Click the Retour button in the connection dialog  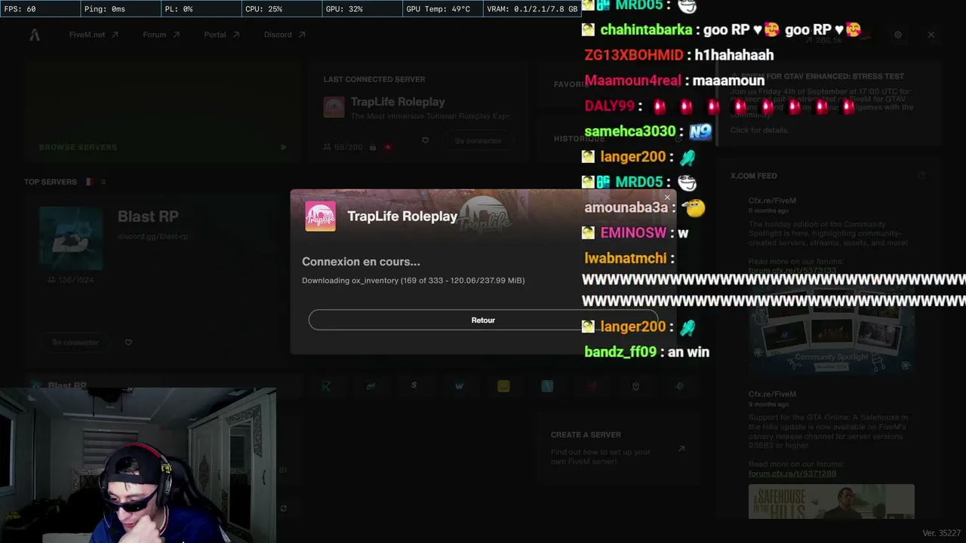tap(483, 320)
